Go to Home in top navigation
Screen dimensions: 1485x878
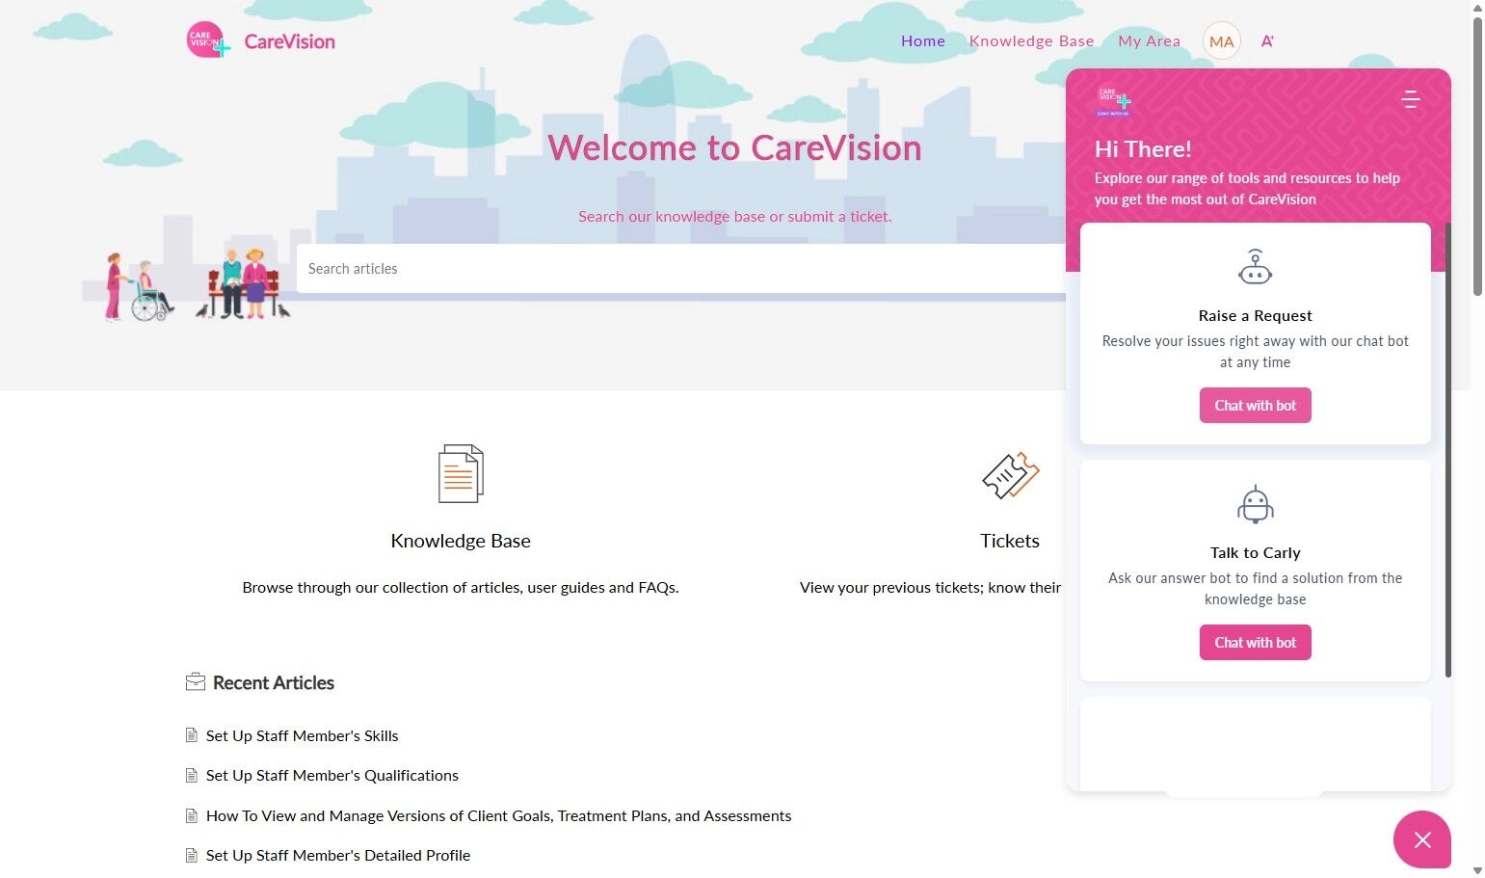click(x=923, y=41)
